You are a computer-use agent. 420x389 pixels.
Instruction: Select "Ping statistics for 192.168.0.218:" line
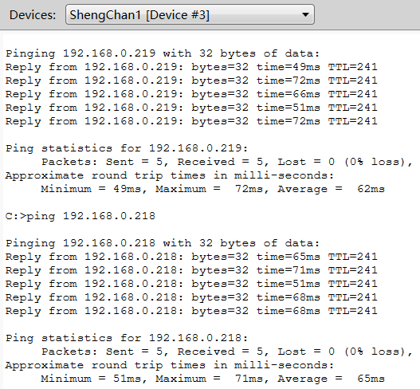tap(127, 338)
